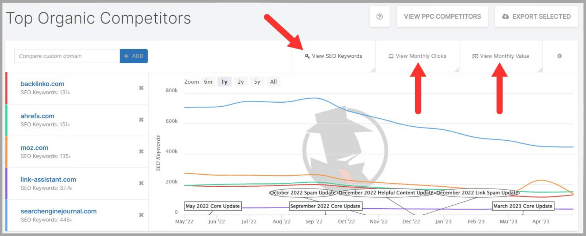Screen dimensions: 586x236
Task: Switch to View Monthly Clicks tab
Action: point(417,56)
